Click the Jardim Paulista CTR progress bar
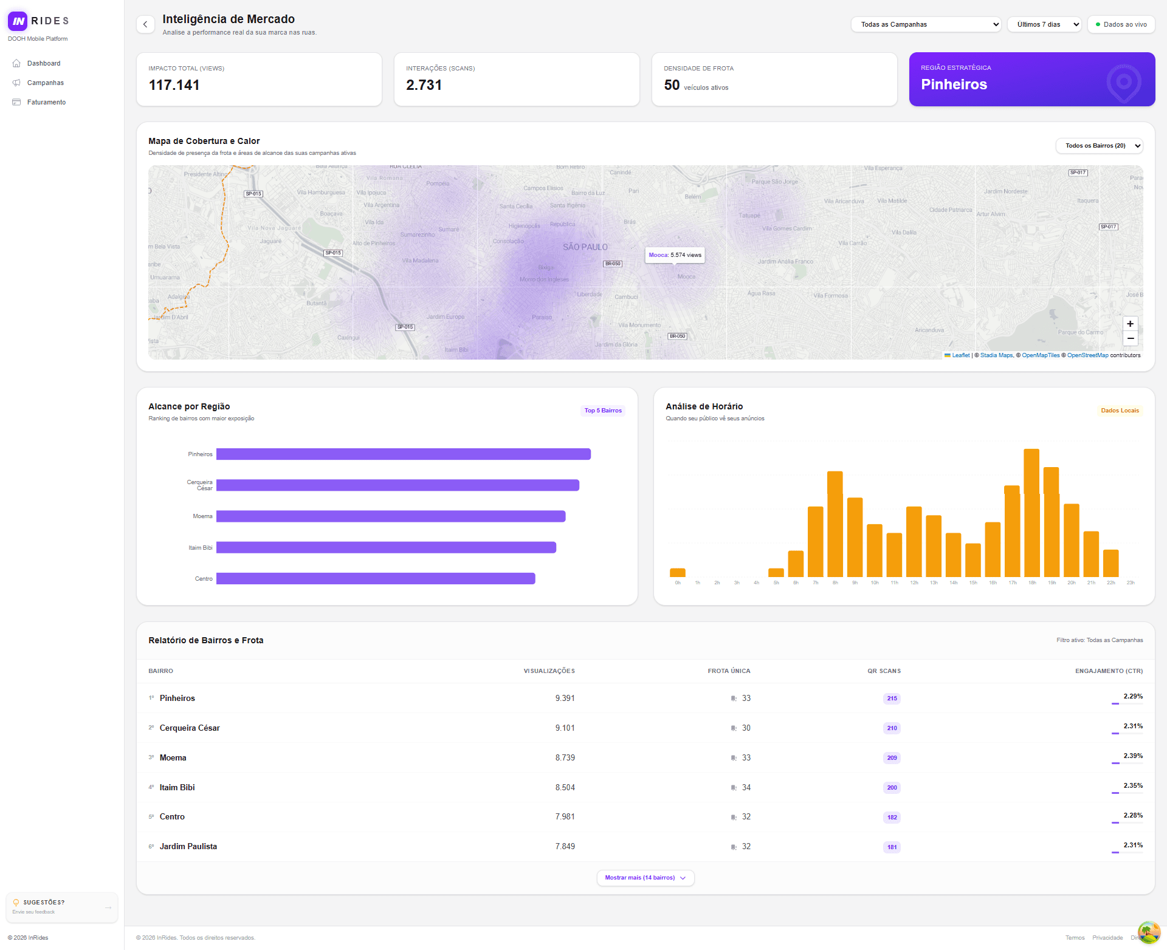 pyautogui.click(x=1127, y=852)
